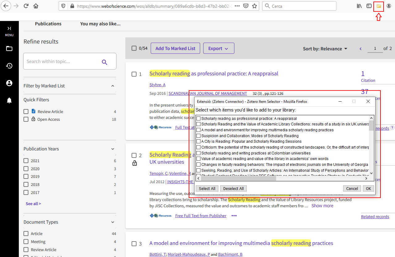Click Deselect All in Zotero selector
Image resolution: width=395 pixels, height=257 pixels.
coord(233,188)
